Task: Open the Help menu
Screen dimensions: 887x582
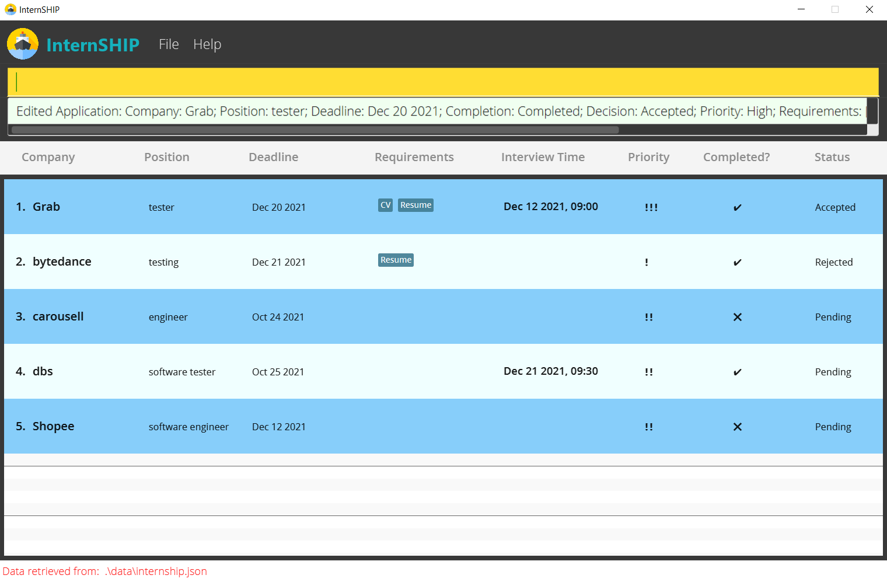Action: coord(207,44)
